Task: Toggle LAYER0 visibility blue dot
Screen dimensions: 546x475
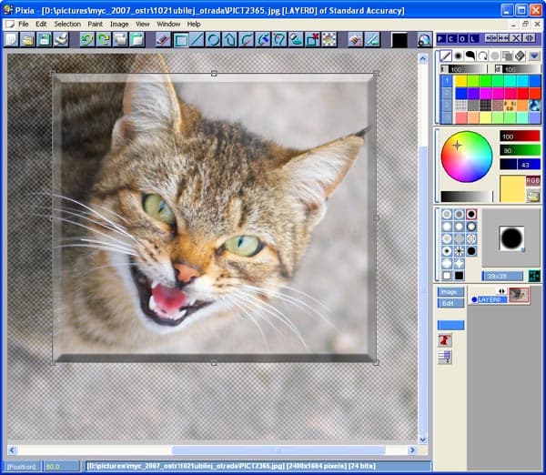Action: 474,298
